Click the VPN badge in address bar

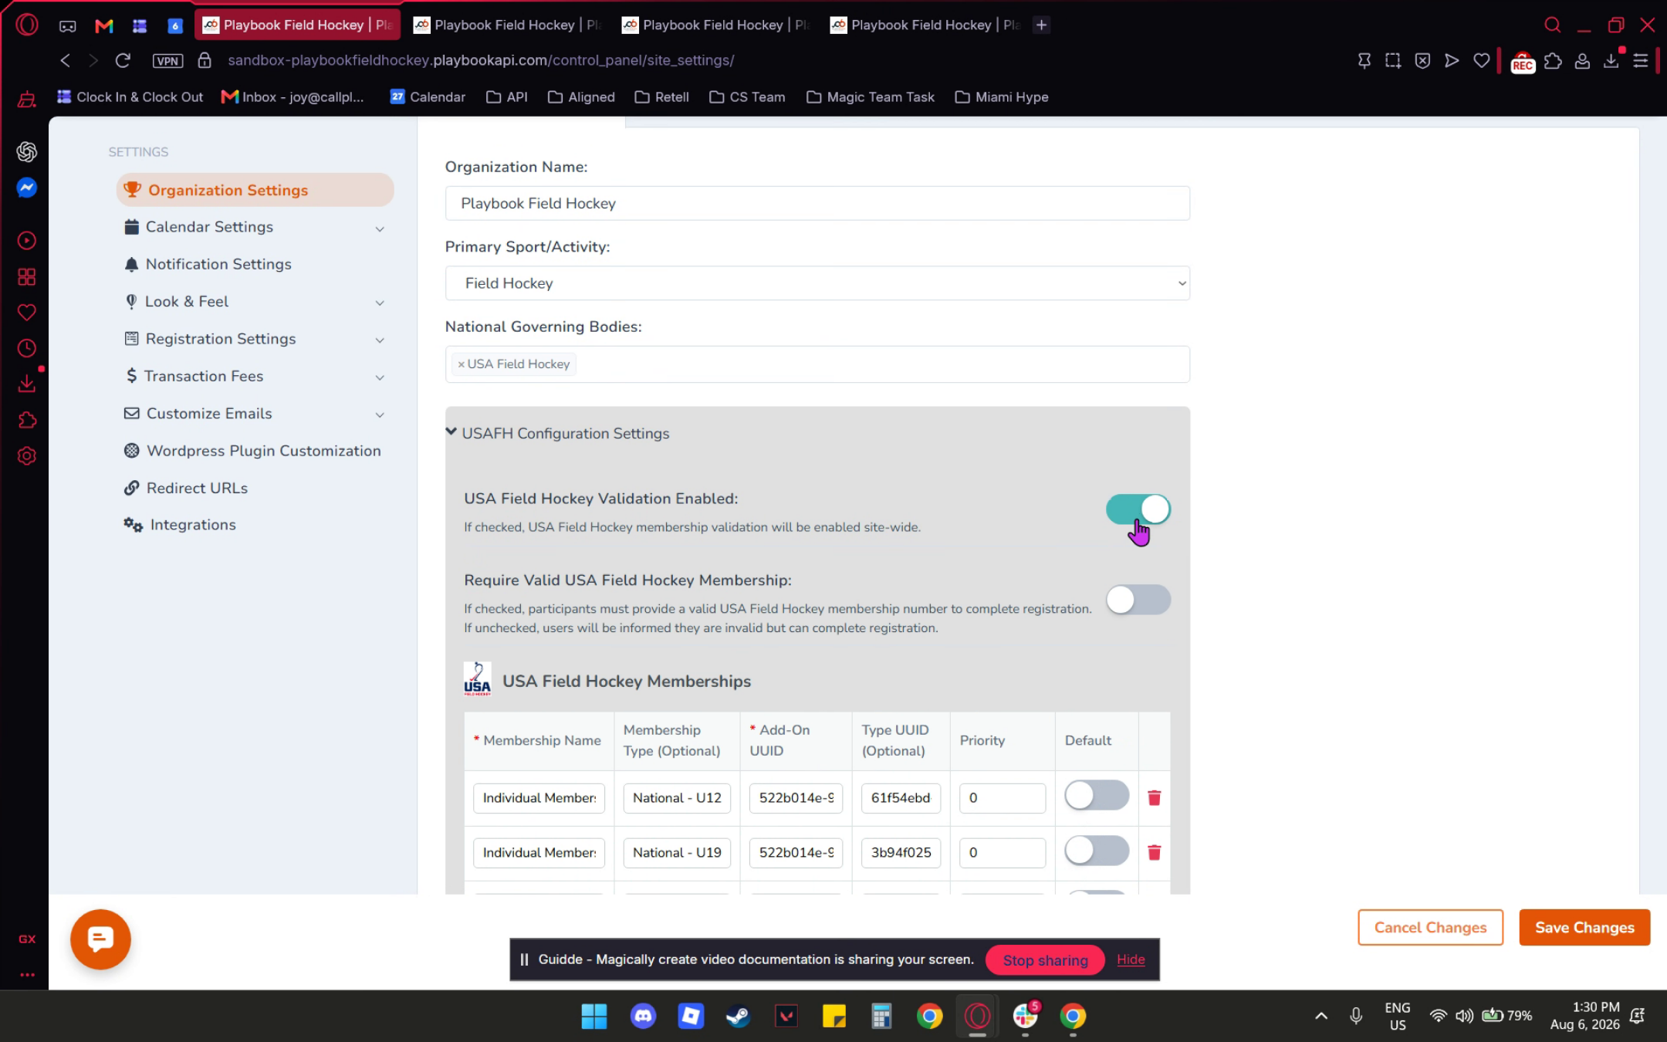coord(167,60)
